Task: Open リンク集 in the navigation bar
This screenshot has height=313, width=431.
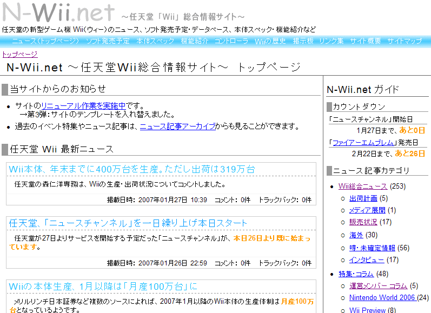Action: [331, 41]
